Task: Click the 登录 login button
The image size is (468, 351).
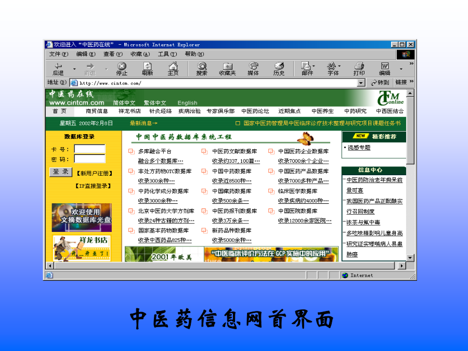Action: tap(61, 172)
